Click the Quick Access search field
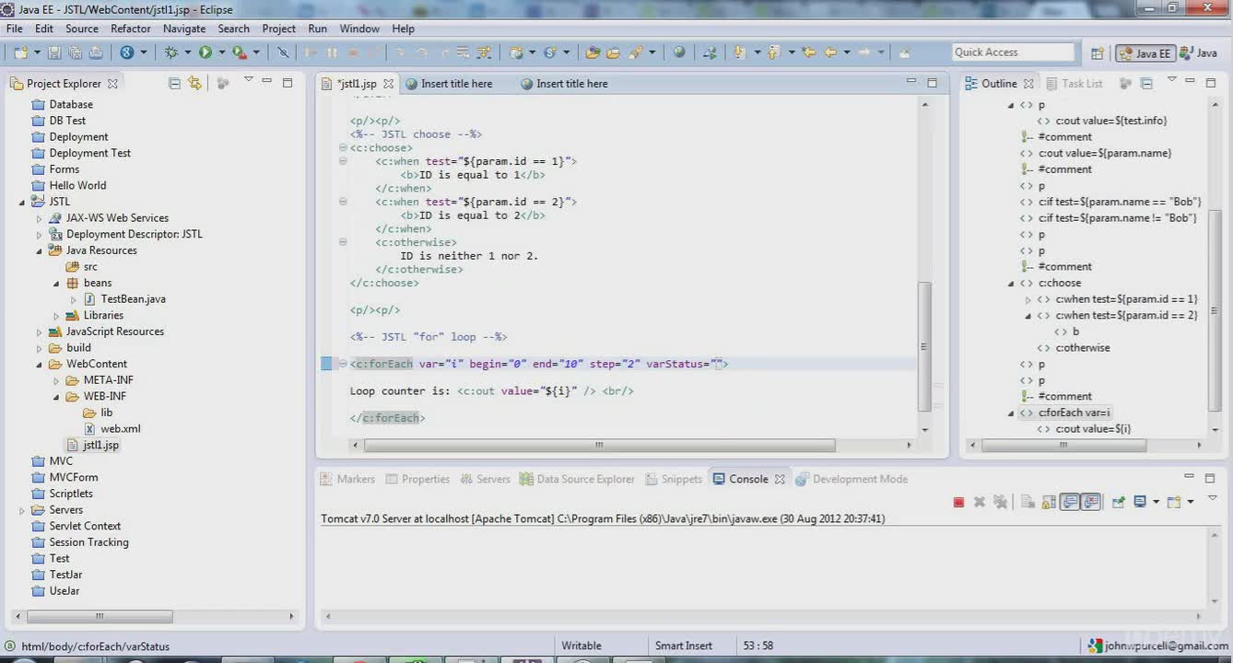This screenshot has width=1233, height=663. pos(1013,52)
